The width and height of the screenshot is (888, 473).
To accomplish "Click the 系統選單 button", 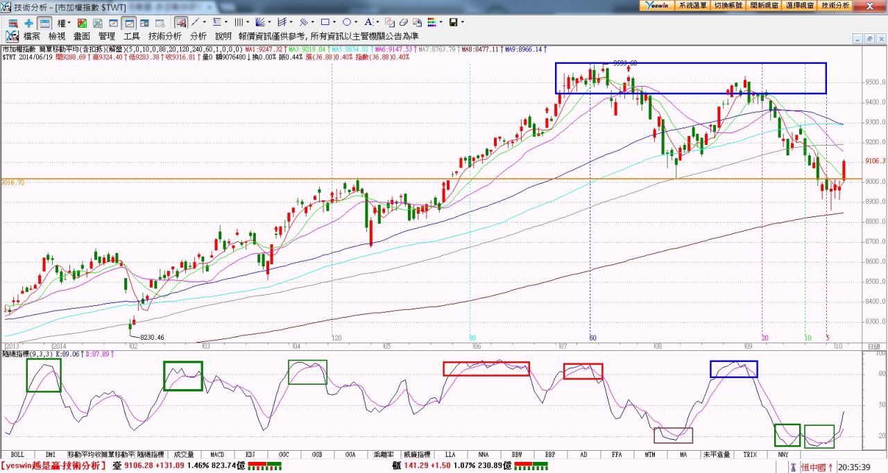I will coord(692,5).
